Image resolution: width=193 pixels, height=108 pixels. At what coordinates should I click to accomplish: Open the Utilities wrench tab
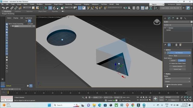[185, 18]
